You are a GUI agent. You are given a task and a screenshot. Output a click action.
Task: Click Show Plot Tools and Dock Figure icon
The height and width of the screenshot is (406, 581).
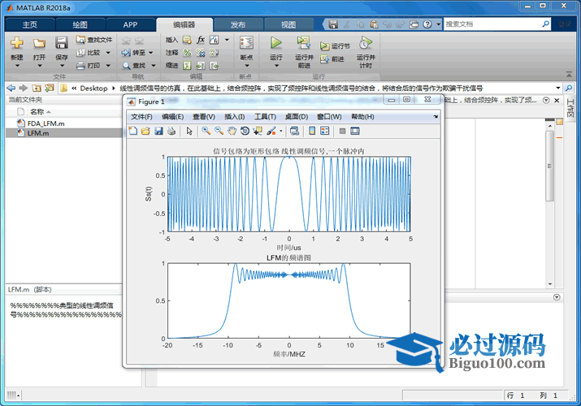point(355,131)
